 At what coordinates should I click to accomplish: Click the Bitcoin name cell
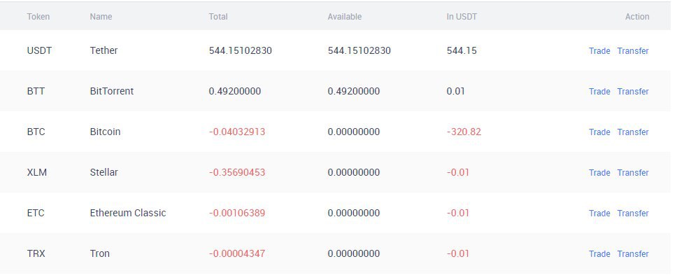[x=105, y=132]
